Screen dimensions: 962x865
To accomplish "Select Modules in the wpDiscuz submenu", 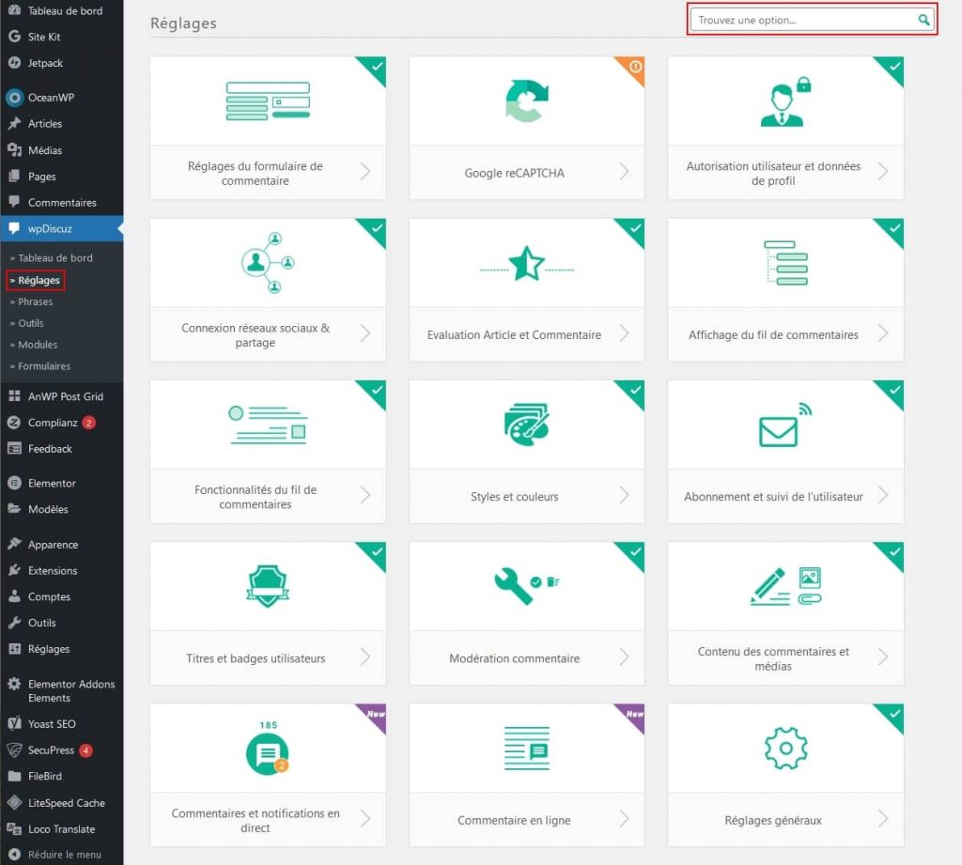I will pyautogui.click(x=38, y=345).
